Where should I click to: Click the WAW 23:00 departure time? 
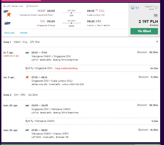tap(46, 11)
